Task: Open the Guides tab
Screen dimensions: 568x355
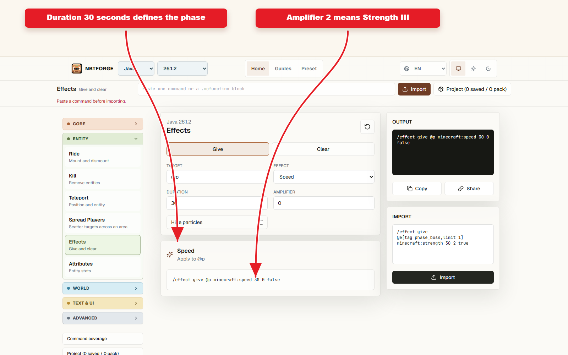Action: 283,69
